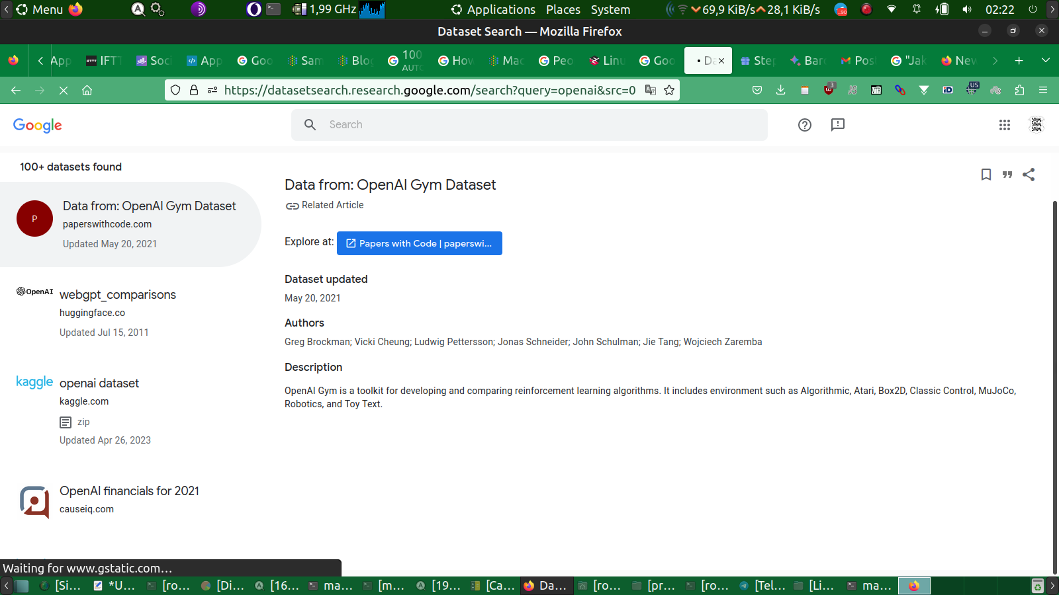
Task: Open the Google apps grid
Action: tap(1005, 125)
